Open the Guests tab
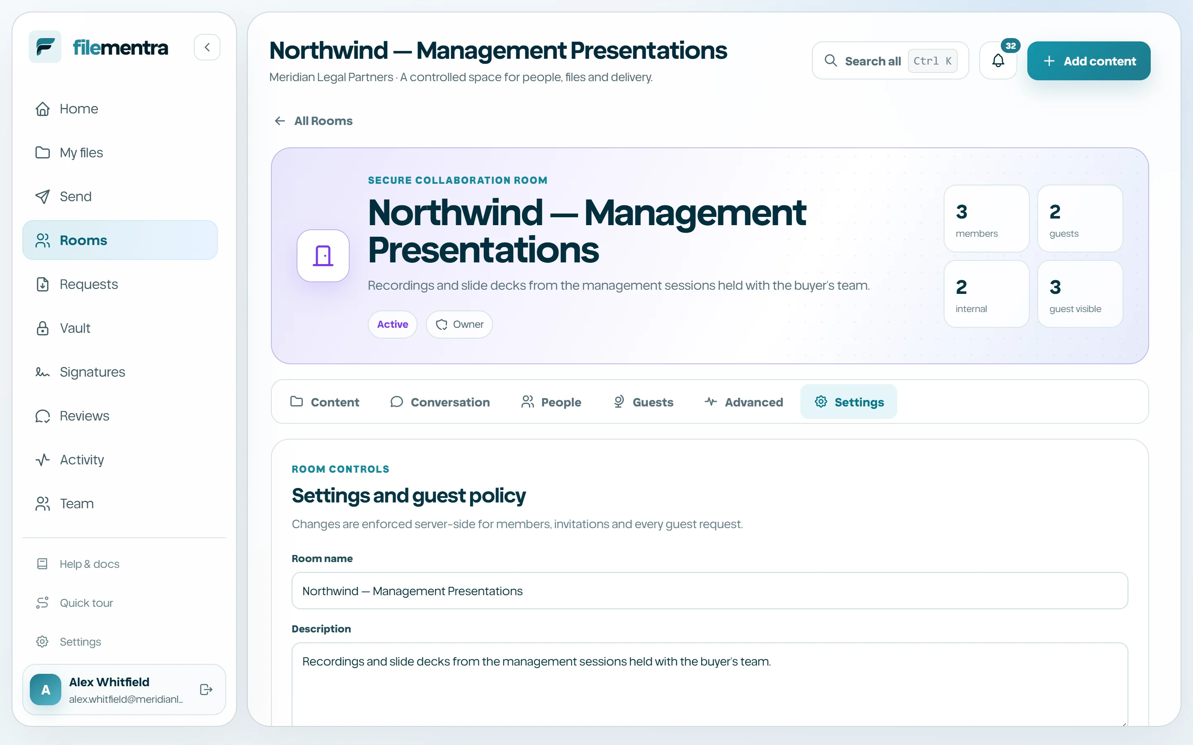Image resolution: width=1193 pixels, height=745 pixels. (x=643, y=401)
